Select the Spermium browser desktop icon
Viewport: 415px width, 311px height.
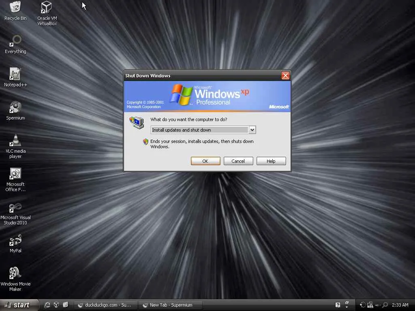15,111
